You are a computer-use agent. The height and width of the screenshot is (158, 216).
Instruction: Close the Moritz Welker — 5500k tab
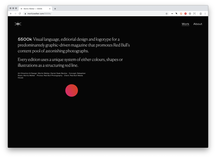(50, 9)
